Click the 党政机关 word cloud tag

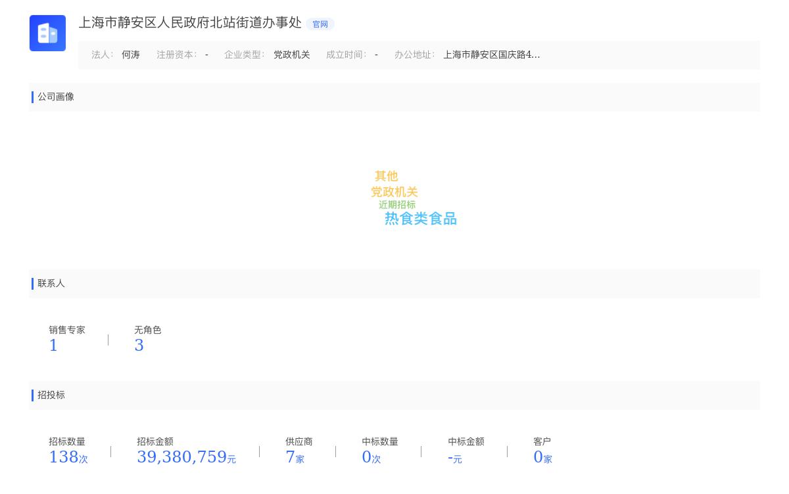pos(394,192)
